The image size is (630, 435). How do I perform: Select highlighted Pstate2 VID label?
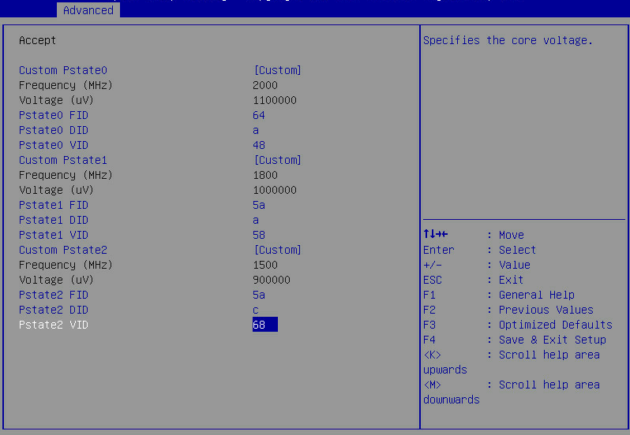(54, 325)
